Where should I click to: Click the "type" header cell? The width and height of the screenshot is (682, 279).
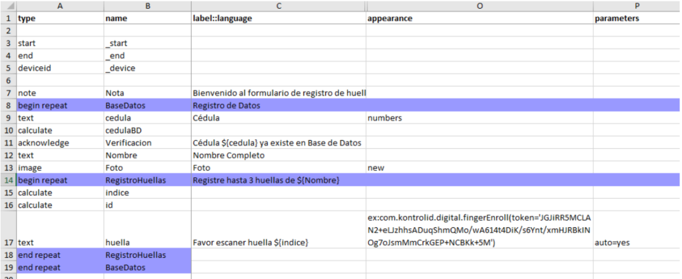coord(60,19)
